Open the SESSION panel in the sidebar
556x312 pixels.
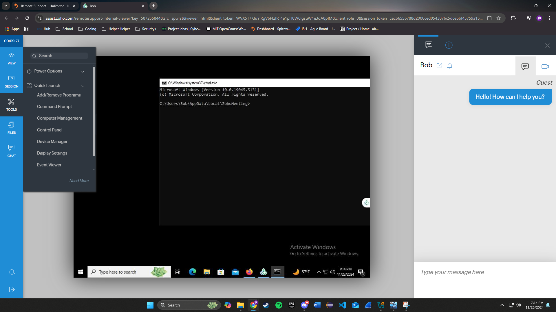click(x=11, y=82)
